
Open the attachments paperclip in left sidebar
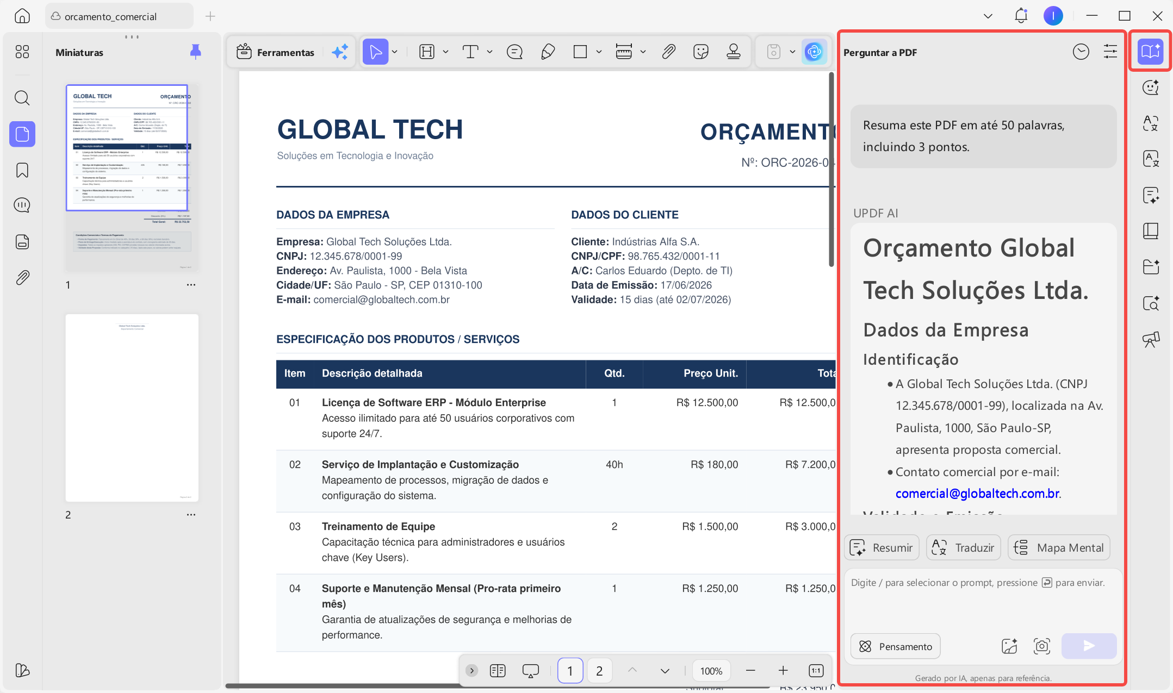tap(22, 278)
